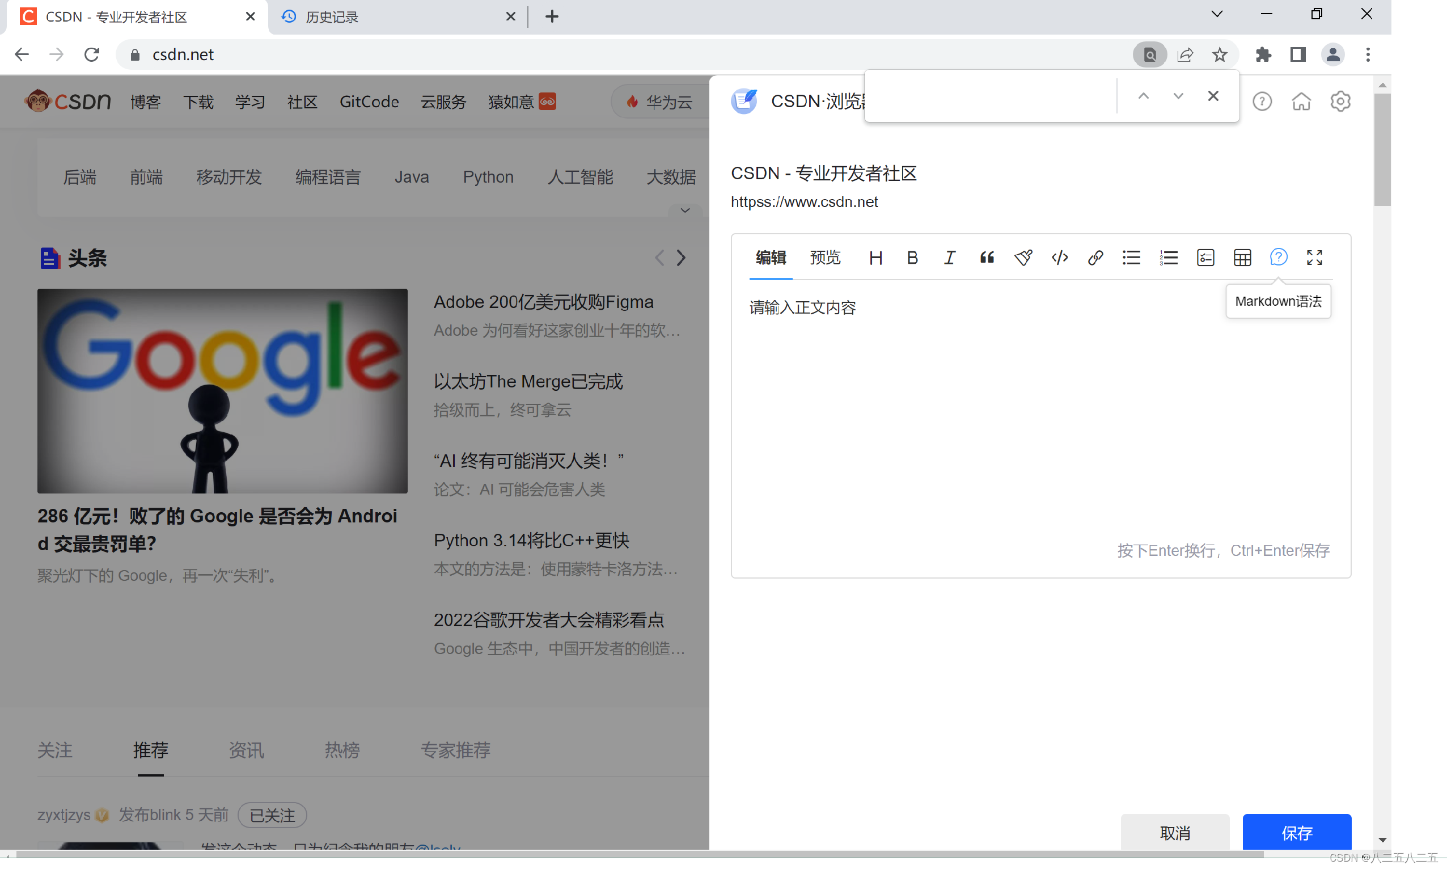Toggle the ordered numbered list

coord(1169,258)
